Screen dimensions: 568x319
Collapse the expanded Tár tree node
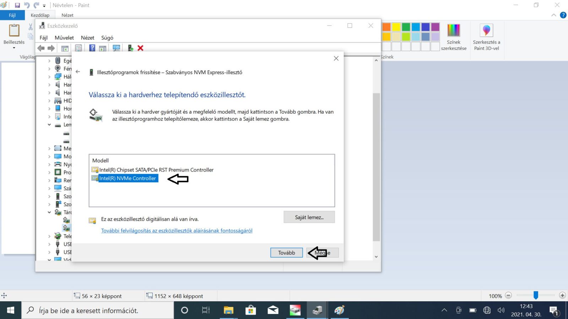coord(49,212)
